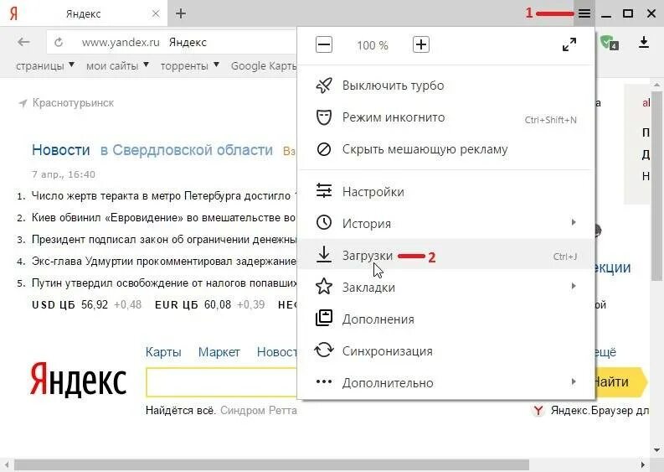Click the vertical scrollbar down arrow
Image resolution: width=664 pixels, height=472 pixels.
pyautogui.click(x=656, y=449)
